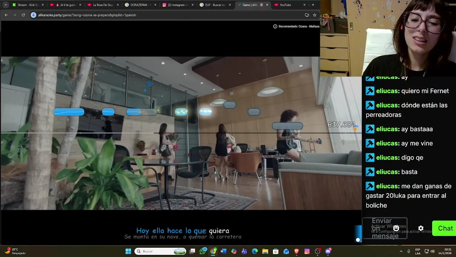Image resolution: width=456 pixels, height=257 pixels.
Task: Open Microsoft Store from the taskbar
Action: point(275,251)
